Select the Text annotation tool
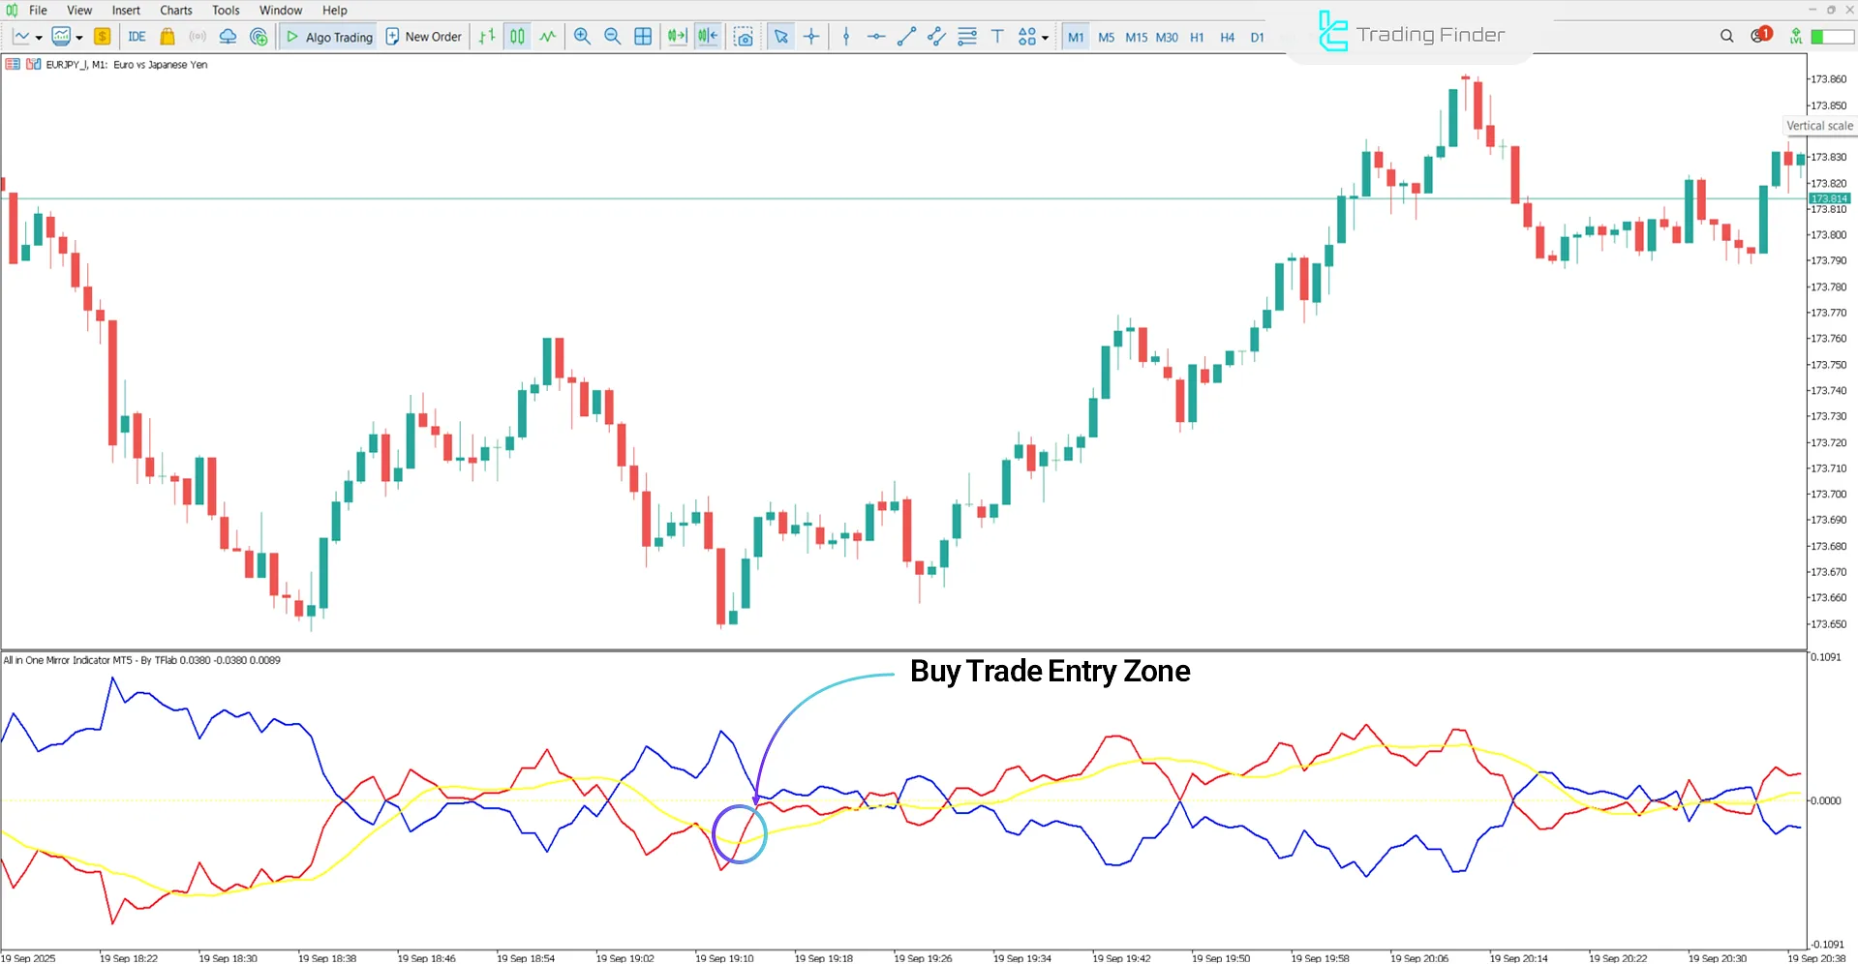The image size is (1858, 964). 996,37
